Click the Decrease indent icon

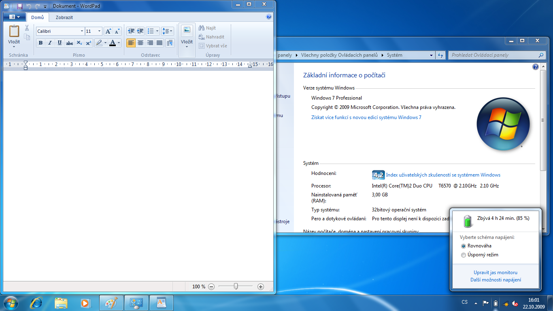pos(131,31)
